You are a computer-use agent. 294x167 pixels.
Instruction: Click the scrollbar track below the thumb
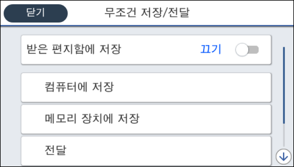283,136
